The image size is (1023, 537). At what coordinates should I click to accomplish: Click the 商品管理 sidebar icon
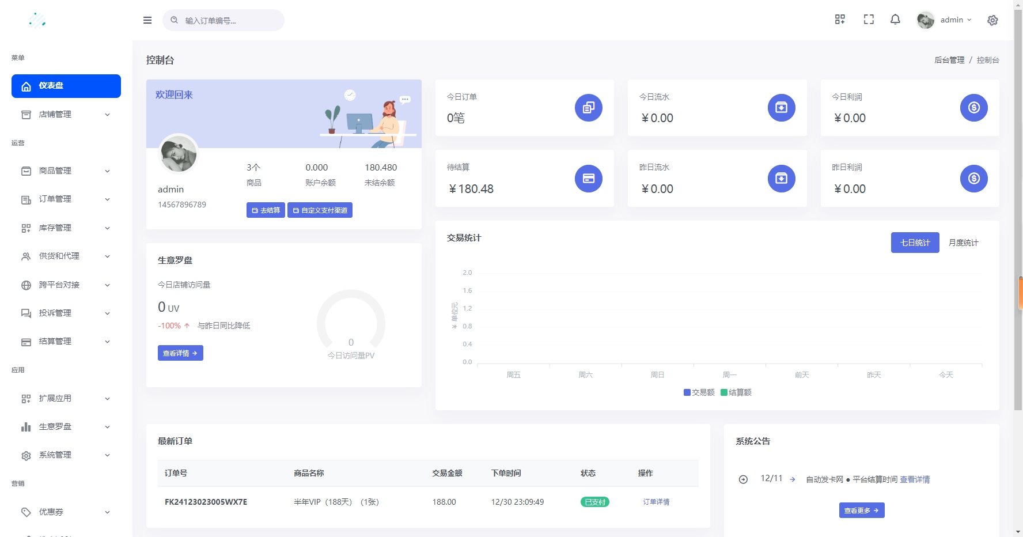tap(26, 171)
